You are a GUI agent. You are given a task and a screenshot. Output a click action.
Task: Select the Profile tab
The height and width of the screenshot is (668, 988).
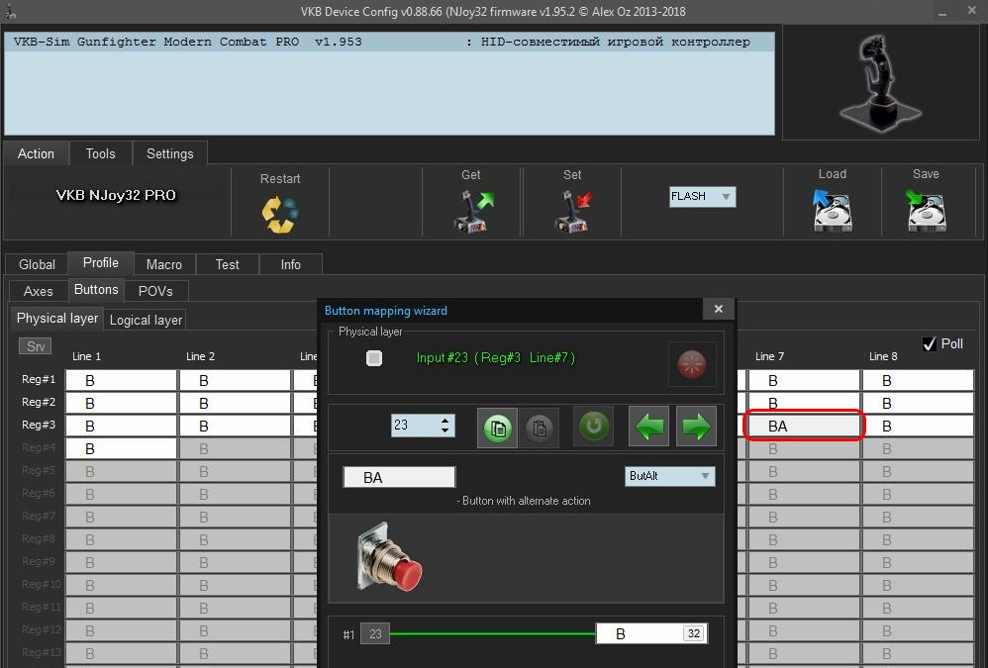(101, 262)
